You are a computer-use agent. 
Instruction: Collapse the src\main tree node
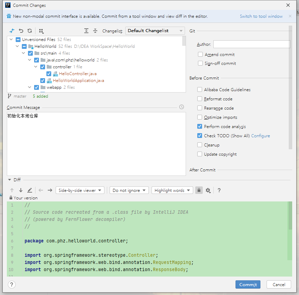[23, 53]
